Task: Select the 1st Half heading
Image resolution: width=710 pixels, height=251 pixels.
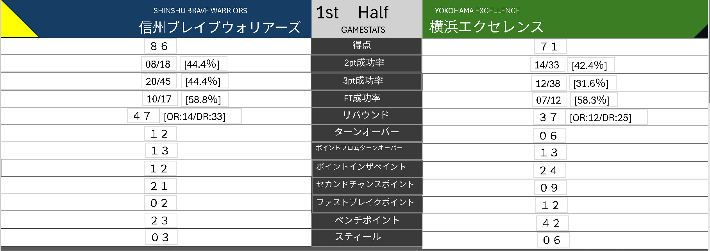Action: tap(352, 13)
